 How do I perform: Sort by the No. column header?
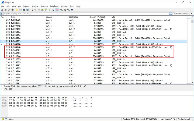tap(5, 17)
